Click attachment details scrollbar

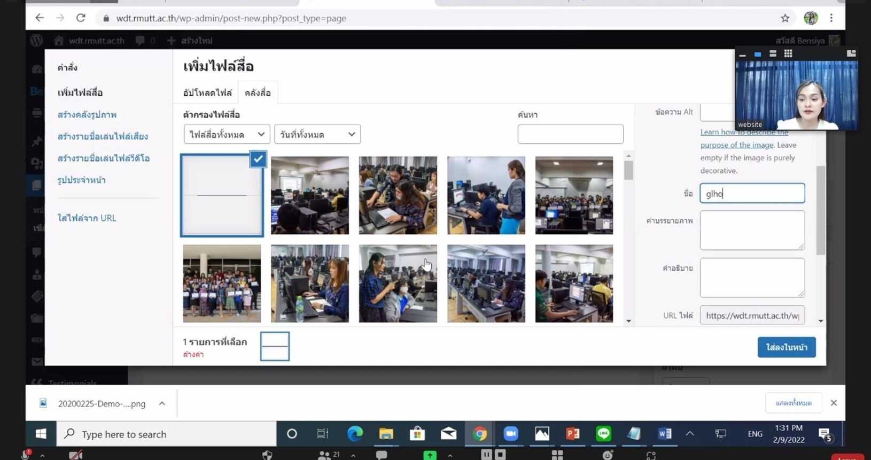pyautogui.click(x=821, y=211)
